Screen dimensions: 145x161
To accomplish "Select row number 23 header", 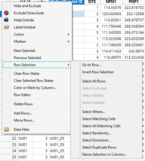I will 9,144.
